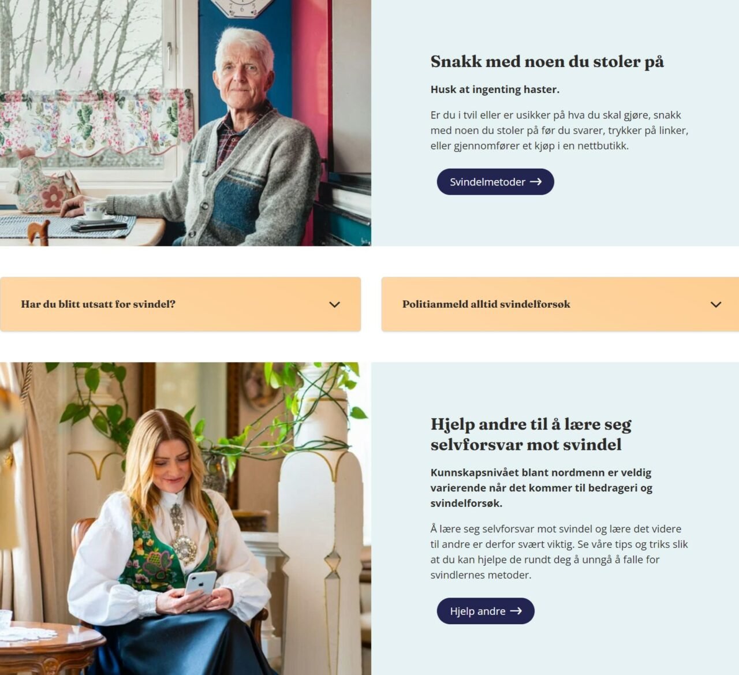Click the arrow icon inside Svindelmetoder button

point(536,182)
